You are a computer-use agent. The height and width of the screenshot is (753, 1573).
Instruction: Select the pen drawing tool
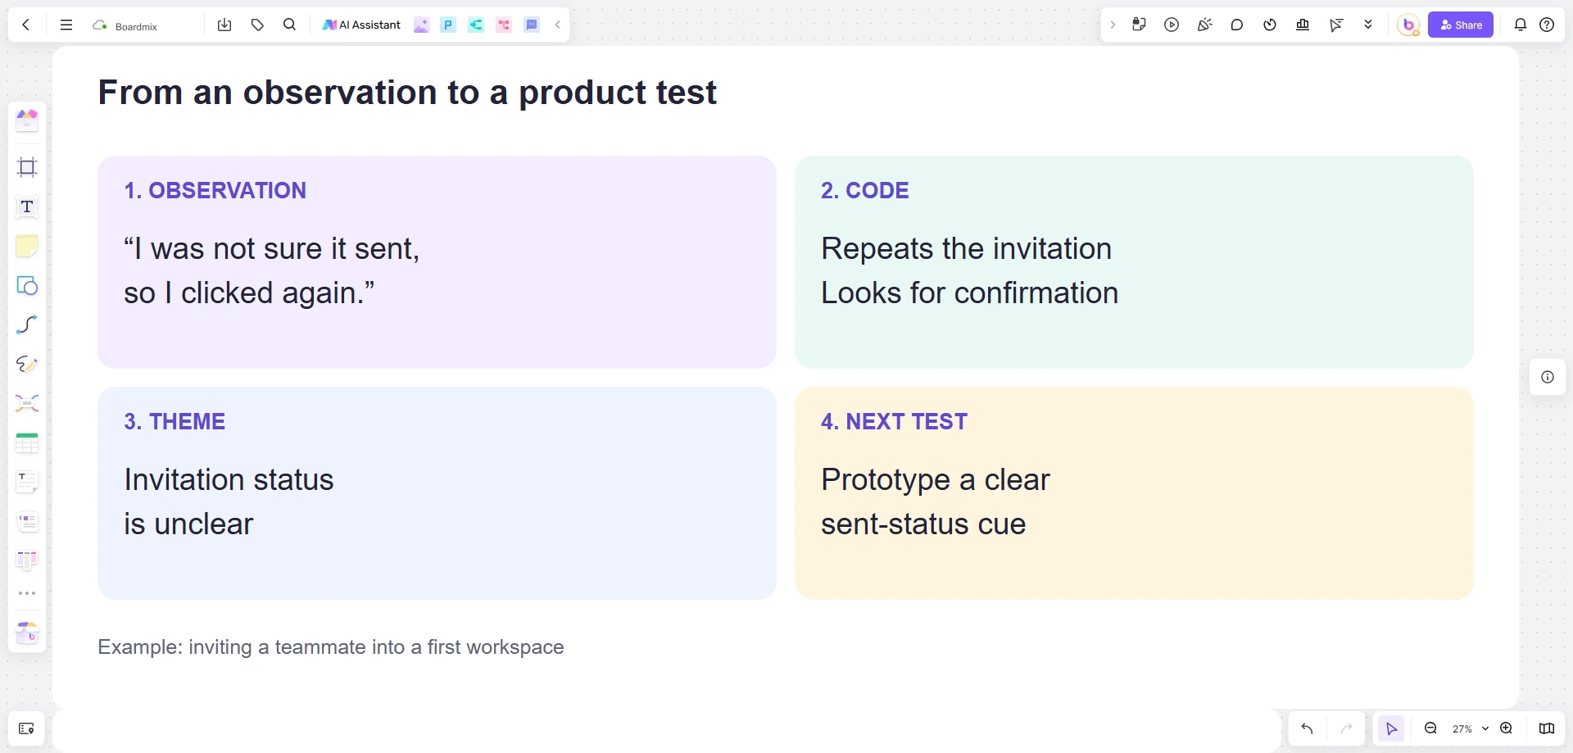pos(27,364)
